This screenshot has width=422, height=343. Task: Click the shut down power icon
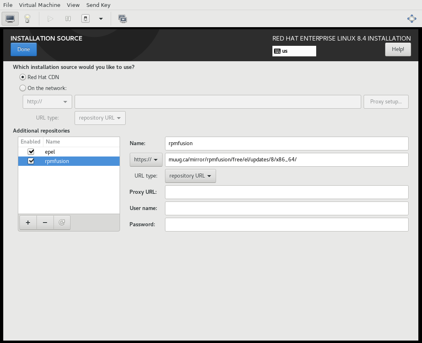pyautogui.click(x=86, y=19)
